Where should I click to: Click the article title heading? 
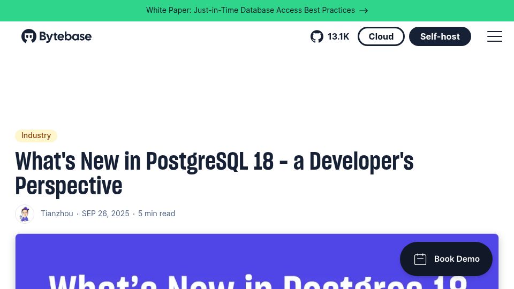tap(214, 173)
